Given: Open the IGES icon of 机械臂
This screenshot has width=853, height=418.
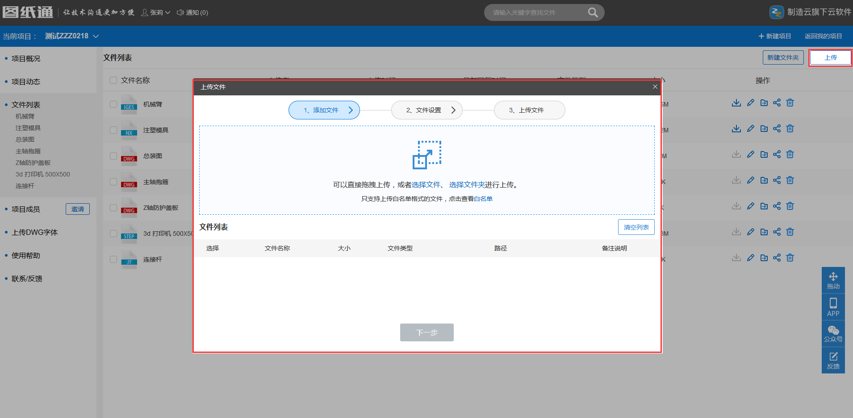Looking at the screenshot, I should [129, 105].
